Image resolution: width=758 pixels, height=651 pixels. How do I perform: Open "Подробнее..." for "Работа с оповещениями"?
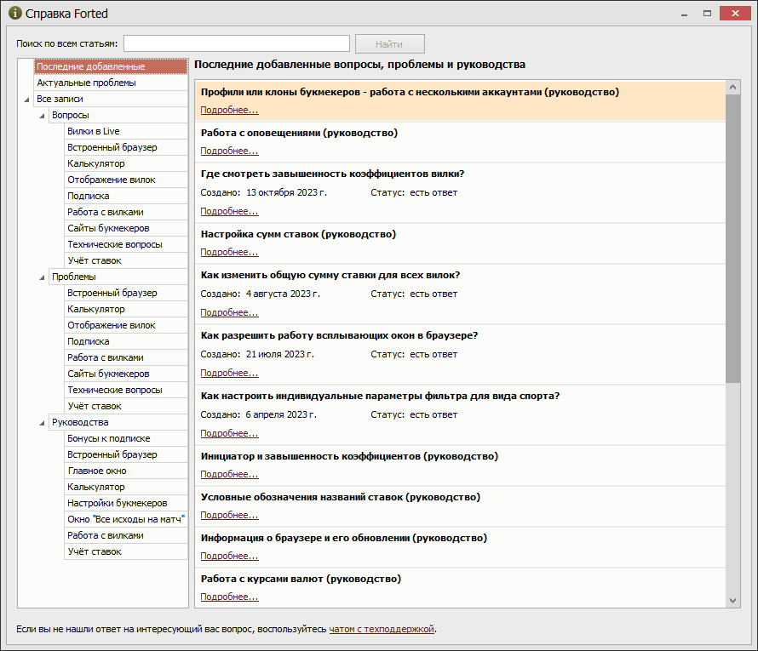(230, 151)
